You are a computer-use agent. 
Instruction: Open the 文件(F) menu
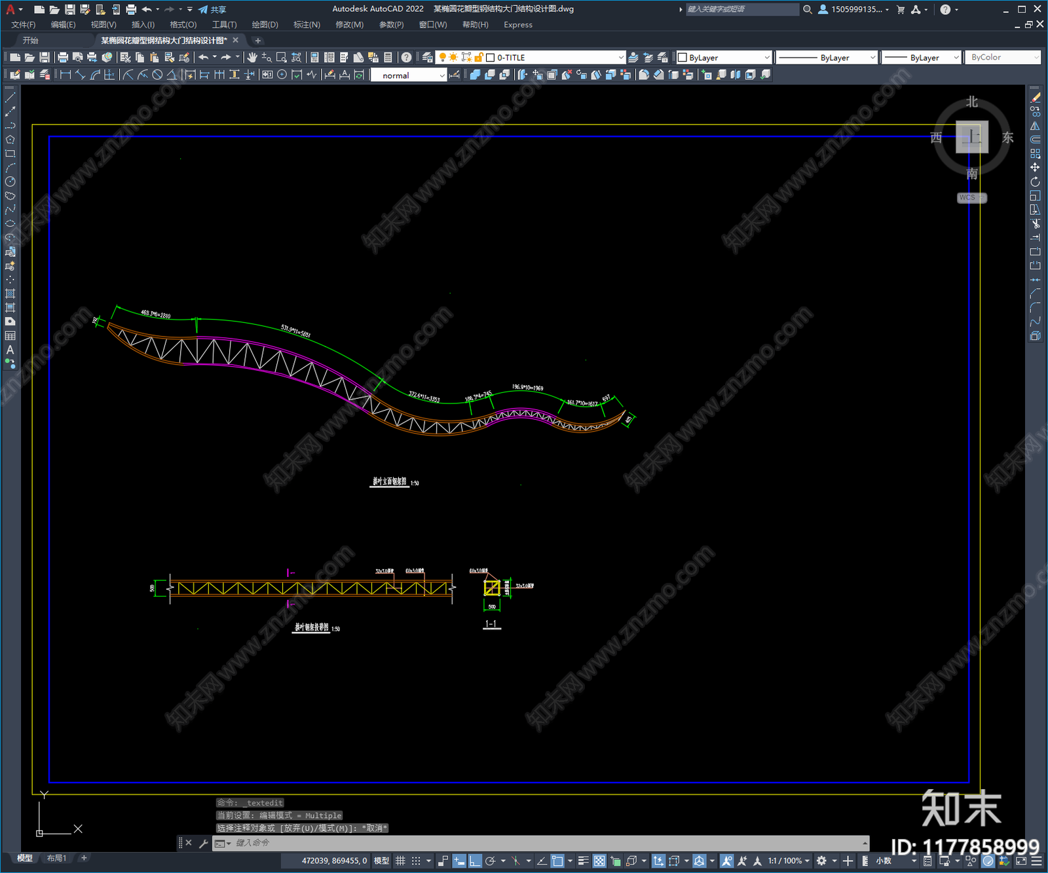pos(24,24)
